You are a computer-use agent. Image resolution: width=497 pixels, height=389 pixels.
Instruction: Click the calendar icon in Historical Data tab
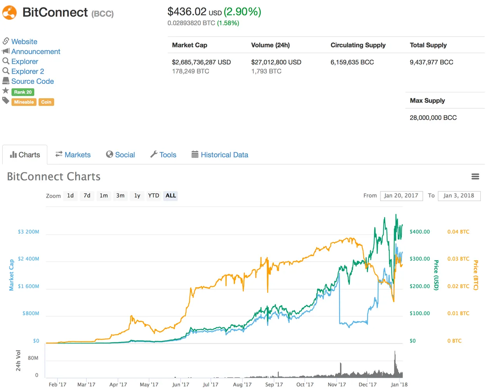195,155
